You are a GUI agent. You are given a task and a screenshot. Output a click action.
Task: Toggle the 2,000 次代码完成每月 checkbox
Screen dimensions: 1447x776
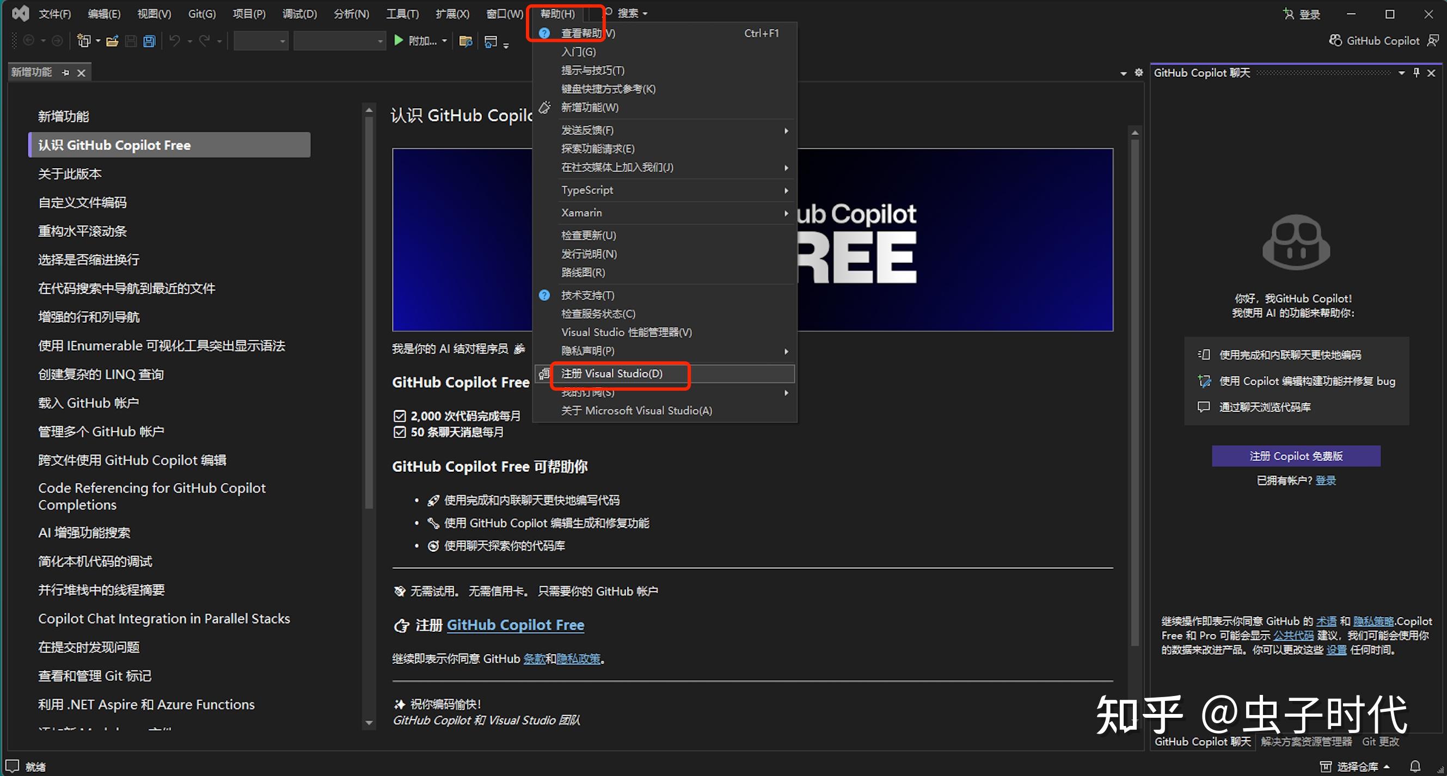coord(400,416)
